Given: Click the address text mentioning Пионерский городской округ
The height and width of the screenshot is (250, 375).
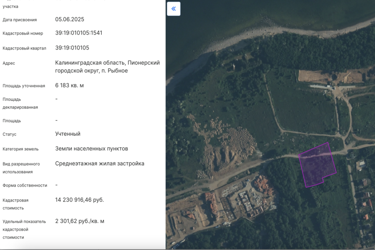Looking at the screenshot, I should pos(107,67).
